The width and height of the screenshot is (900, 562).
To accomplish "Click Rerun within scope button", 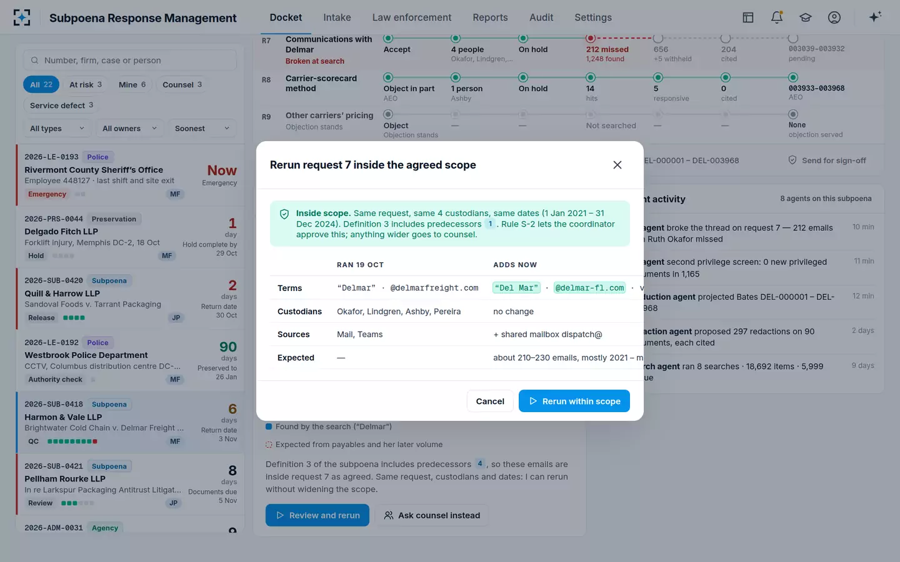I will coord(574,401).
